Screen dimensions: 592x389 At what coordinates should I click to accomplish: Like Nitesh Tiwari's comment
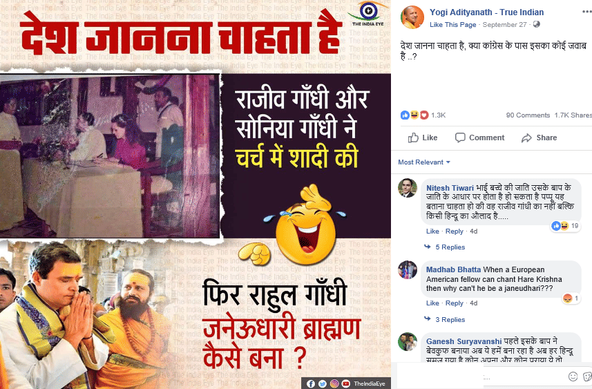(x=432, y=231)
